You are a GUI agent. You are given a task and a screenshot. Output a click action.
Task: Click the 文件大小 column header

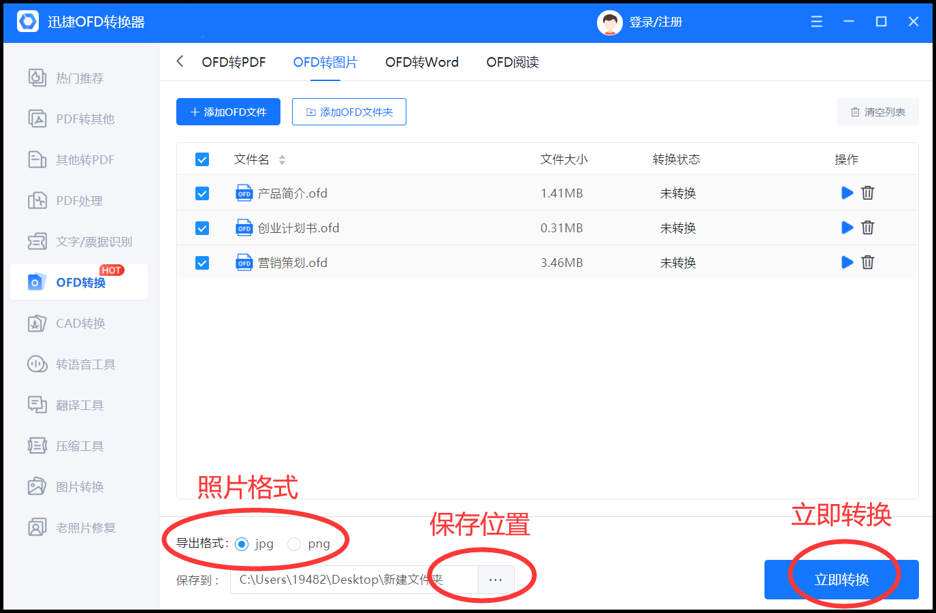(x=564, y=159)
